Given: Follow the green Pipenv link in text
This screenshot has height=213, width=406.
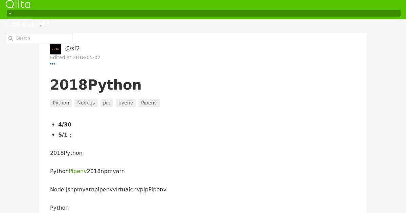Looking at the screenshot, I should pos(78,171).
